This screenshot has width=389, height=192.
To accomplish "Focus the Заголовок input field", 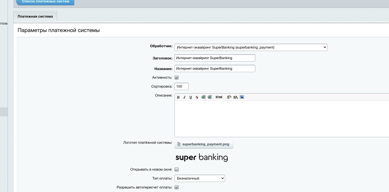I will (215, 58).
